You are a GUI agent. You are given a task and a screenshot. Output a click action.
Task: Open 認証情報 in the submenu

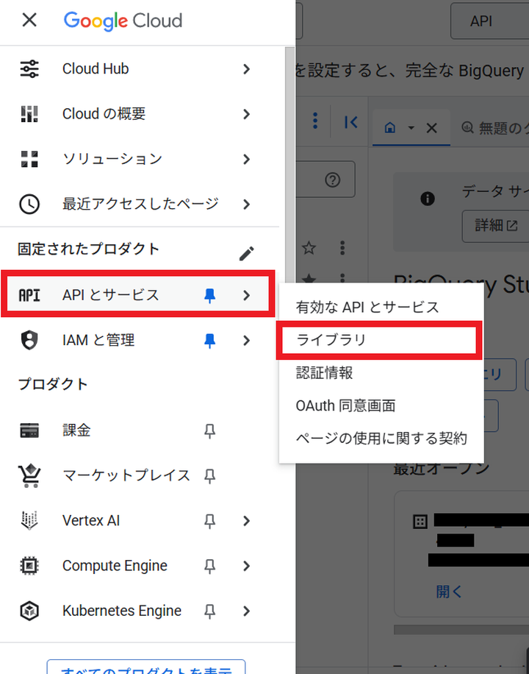point(324,373)
